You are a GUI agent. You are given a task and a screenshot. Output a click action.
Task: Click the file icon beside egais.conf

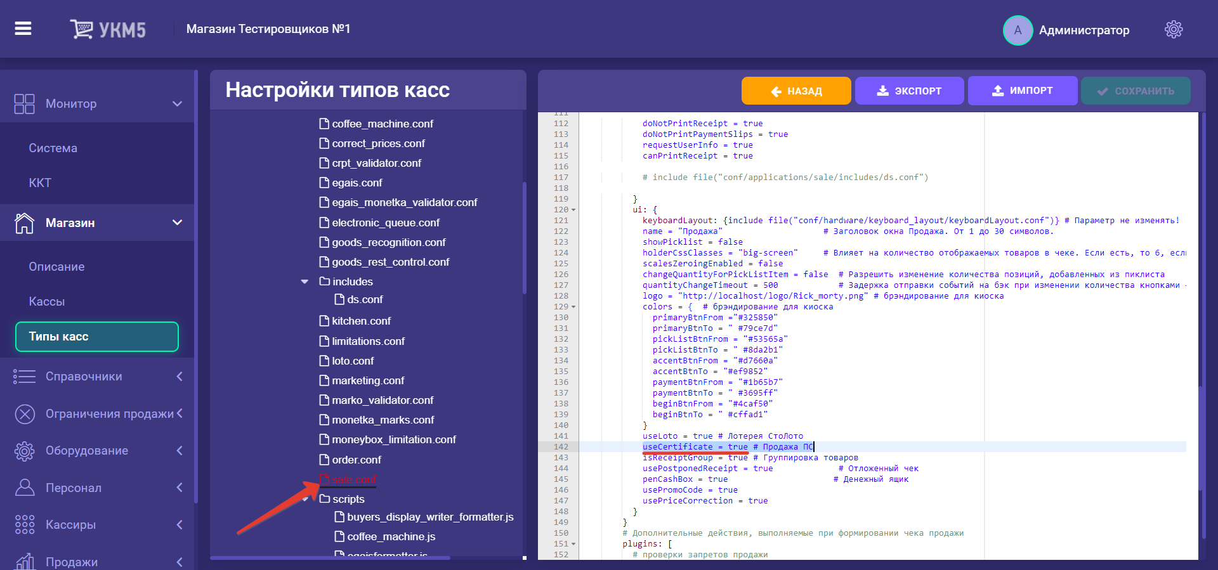(x=324, y=183)
